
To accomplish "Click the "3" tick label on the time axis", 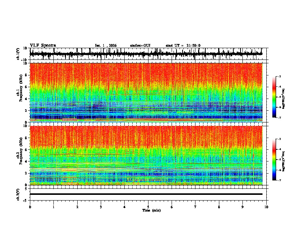I will click(101, 207).
